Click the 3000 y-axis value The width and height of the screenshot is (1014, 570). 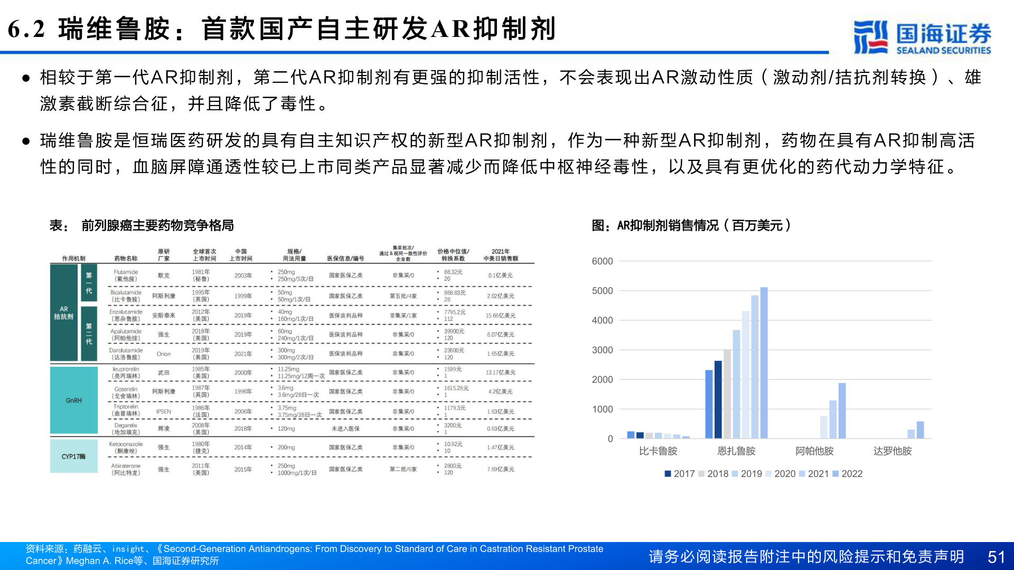pyautogui.click(x=602, y=350)
